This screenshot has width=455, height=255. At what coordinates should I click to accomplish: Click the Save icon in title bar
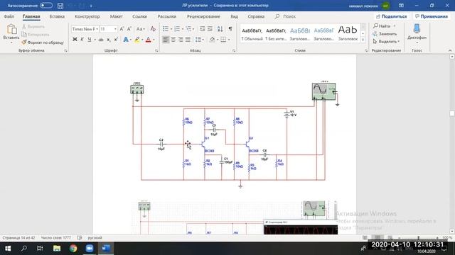click(60, 6)
